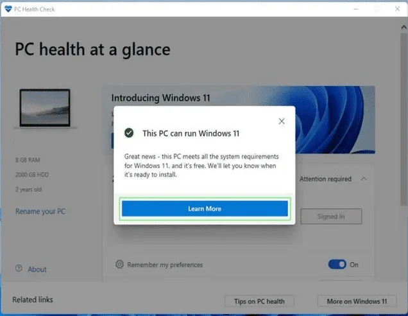Toggle Remember my preferences switch

pyautogui.click(x=337, y=265)
